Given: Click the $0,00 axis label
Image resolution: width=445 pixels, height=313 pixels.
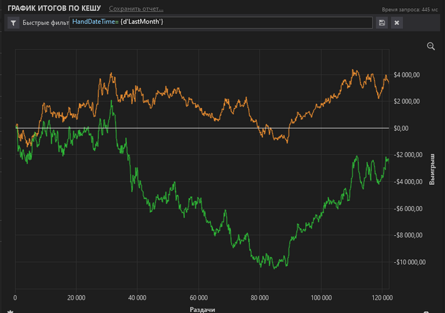Looking at the screenshot, I should [x=401, y=128].
